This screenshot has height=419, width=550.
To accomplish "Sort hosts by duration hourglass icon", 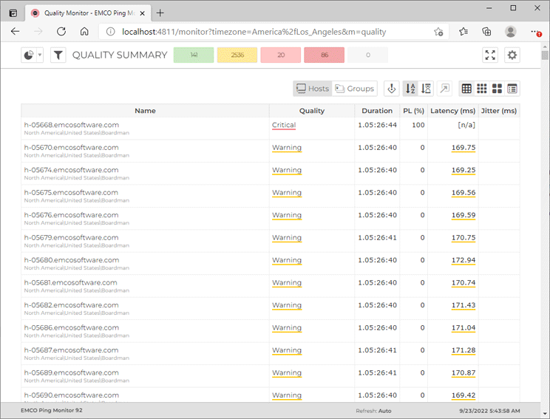I will (425, 89).
